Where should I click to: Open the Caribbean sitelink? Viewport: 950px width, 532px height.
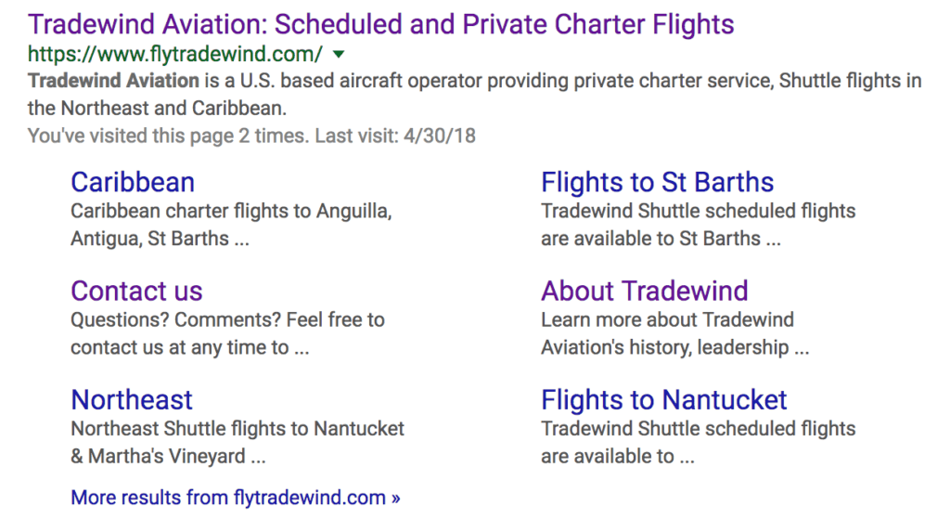coord(133,182)
